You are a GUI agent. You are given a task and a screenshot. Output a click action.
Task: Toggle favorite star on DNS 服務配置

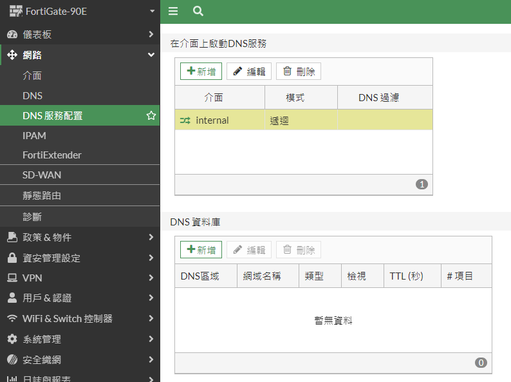[151, 116]
